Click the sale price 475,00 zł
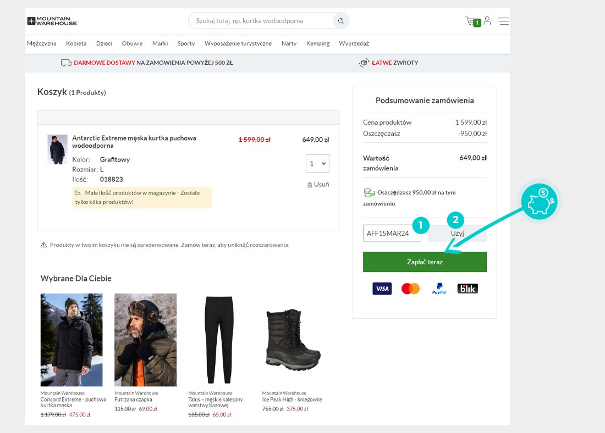This screenshot has width=605, height=433. coord(80,415)
